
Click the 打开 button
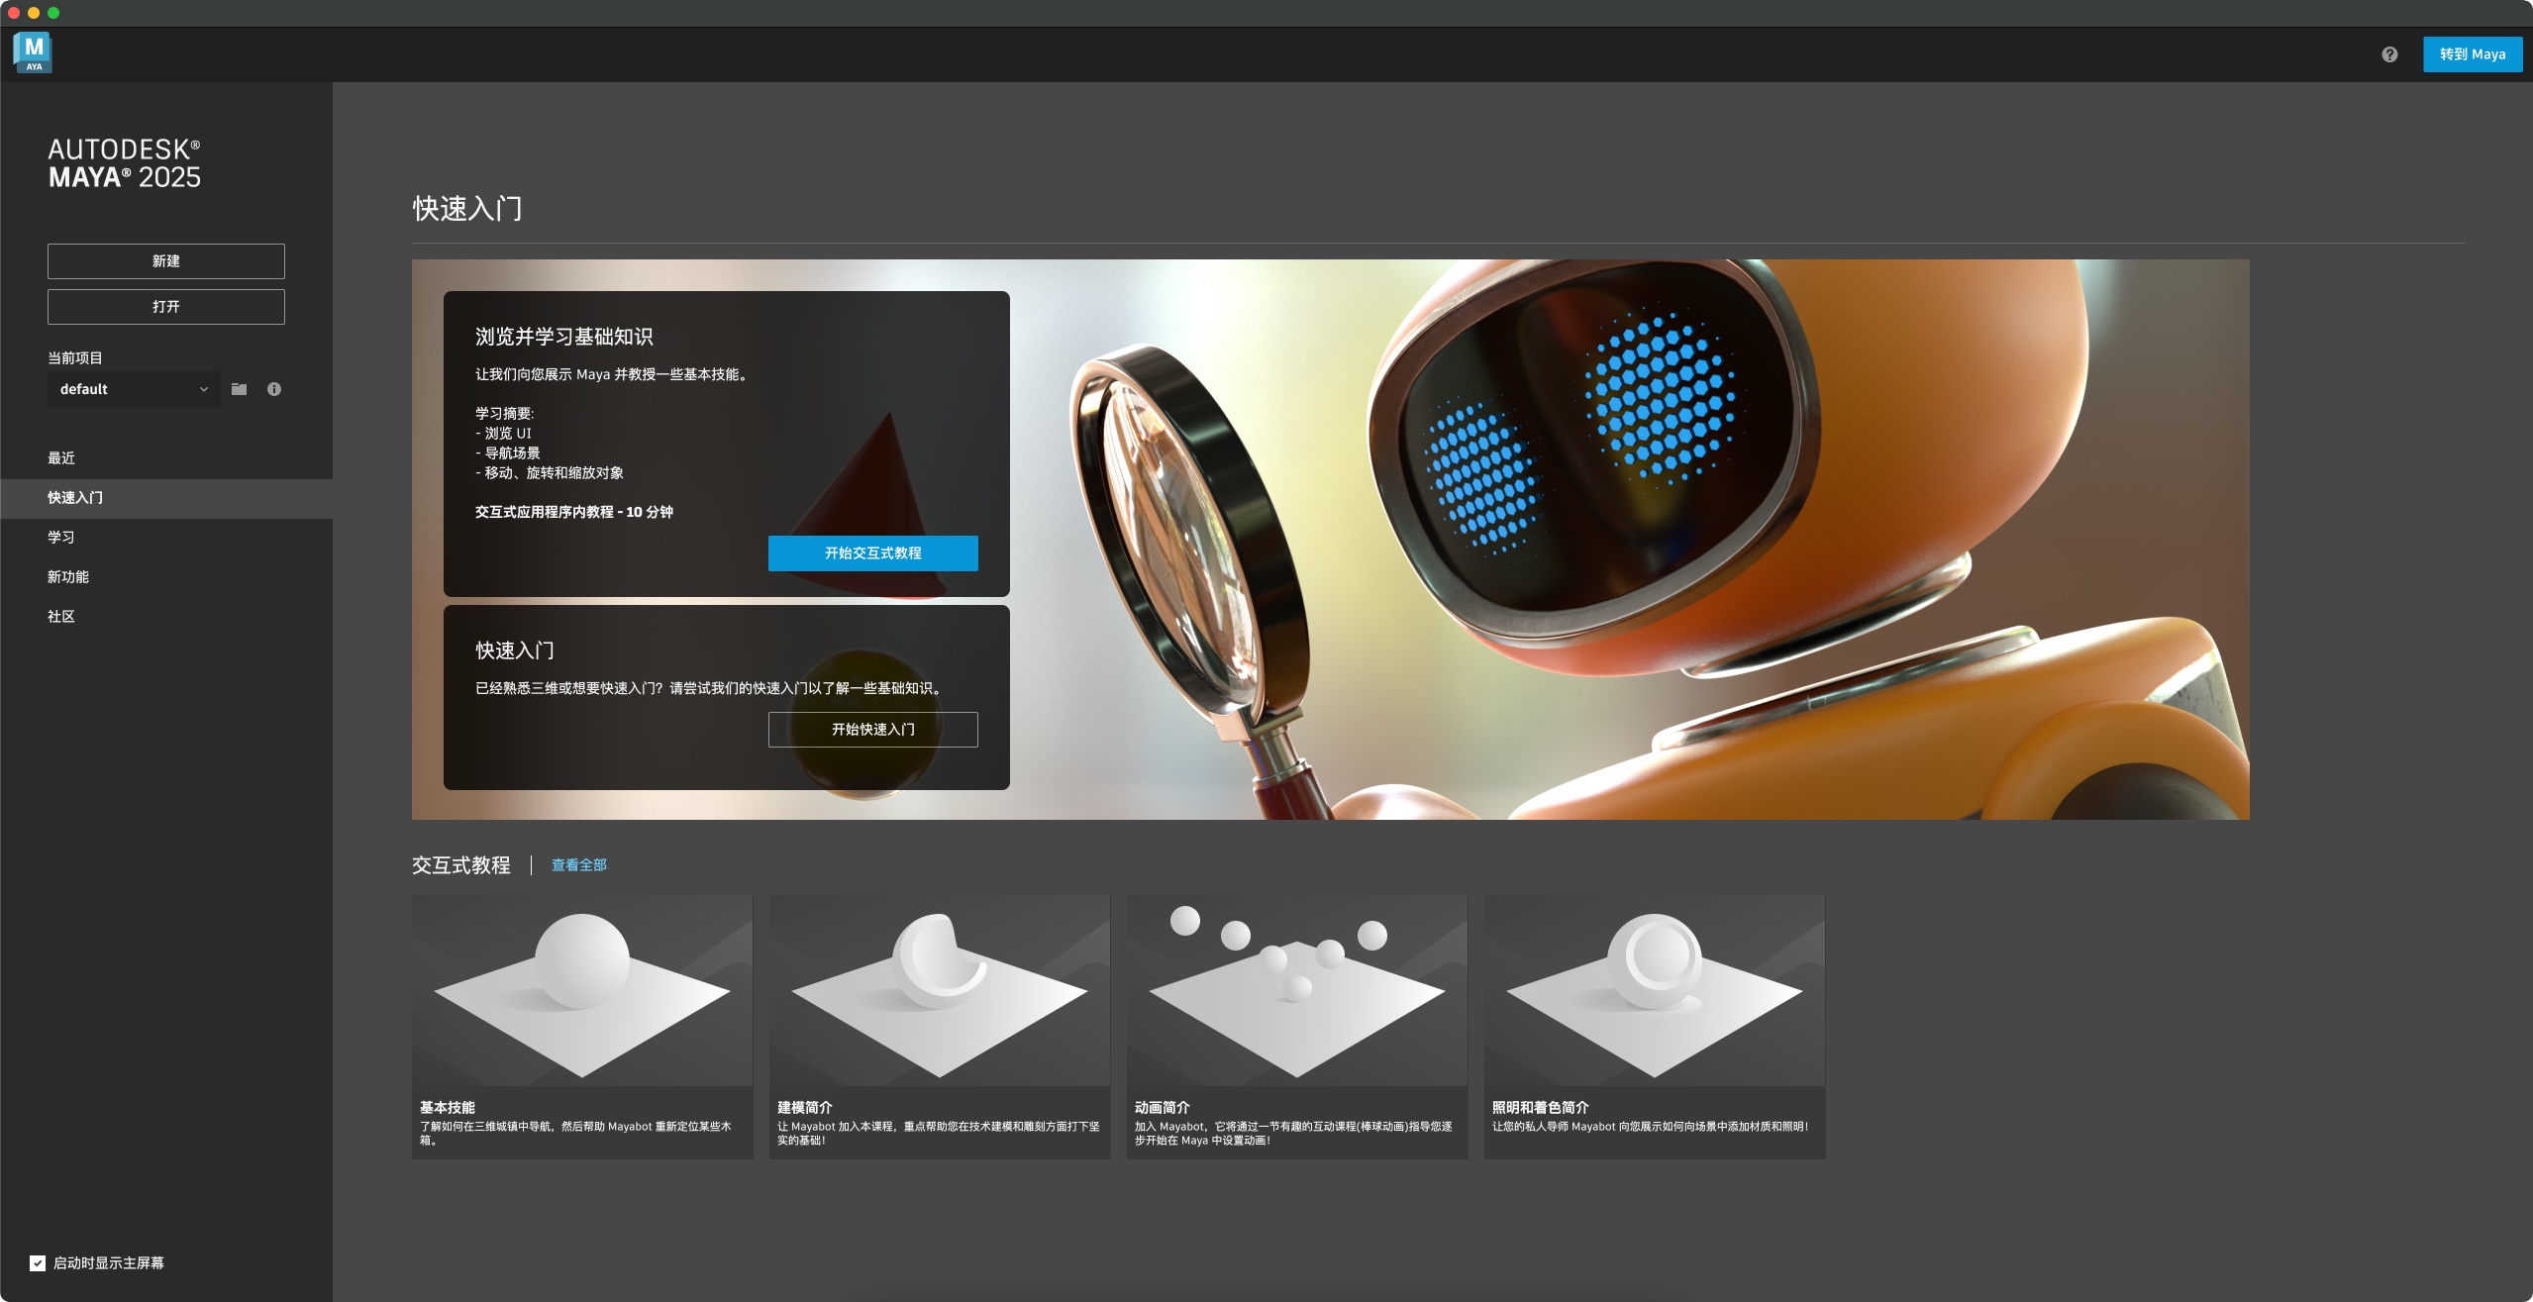pos(166,307)
